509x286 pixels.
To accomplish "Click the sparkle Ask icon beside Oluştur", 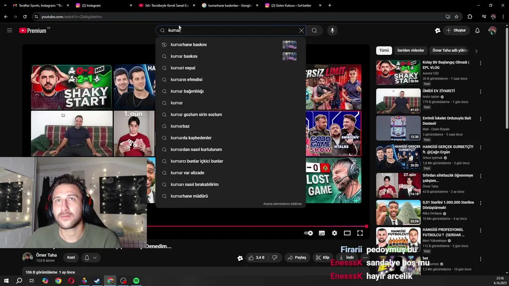I will [437, 31].
